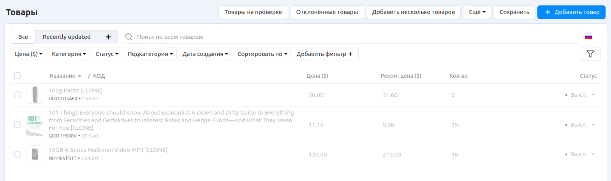Expand the Ещё menu
Screen dimensions: 611x181
[x=477, y=12]
